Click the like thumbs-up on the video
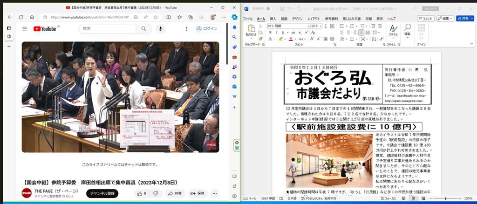This screenshot has height=204, width=477. tap(139, 193)
